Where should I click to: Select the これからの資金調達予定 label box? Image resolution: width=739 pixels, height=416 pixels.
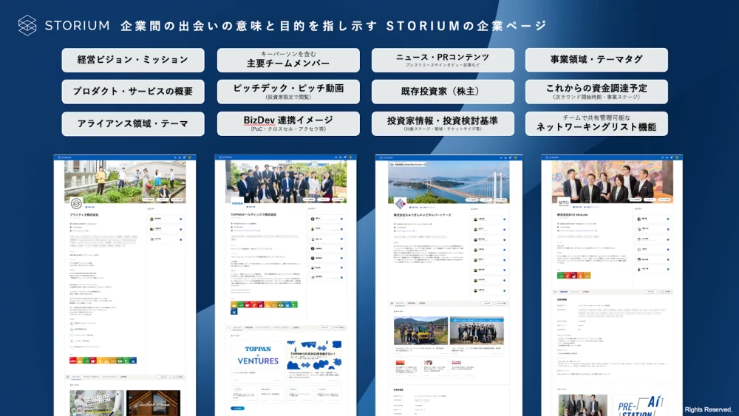point(596,92)
